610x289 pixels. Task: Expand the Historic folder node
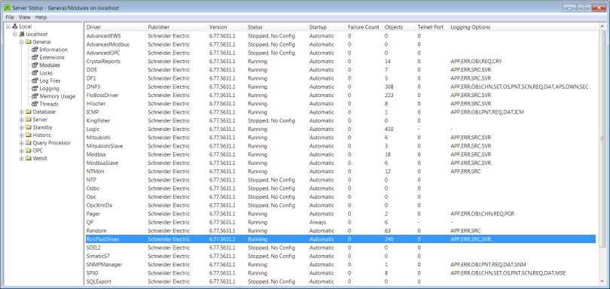point(22,135)
